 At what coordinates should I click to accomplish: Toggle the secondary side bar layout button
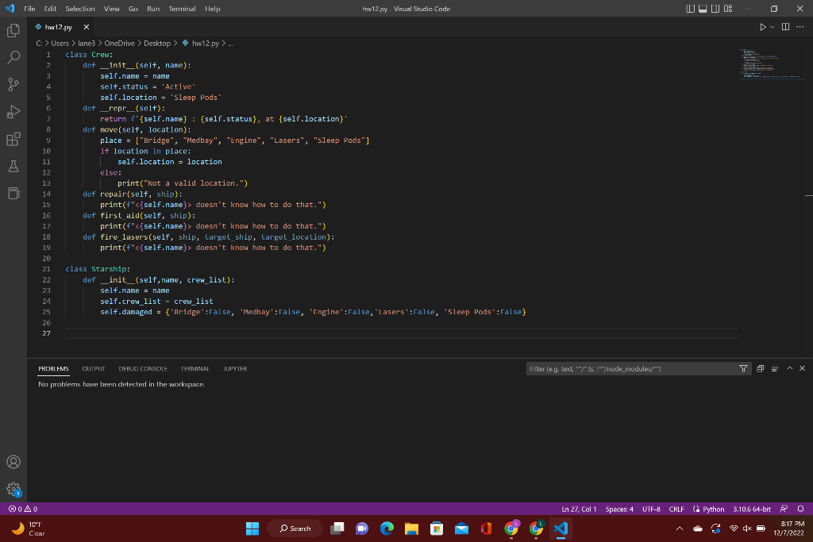pos(717,9)
